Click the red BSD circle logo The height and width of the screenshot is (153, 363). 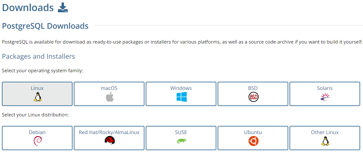tap(253, 97)
